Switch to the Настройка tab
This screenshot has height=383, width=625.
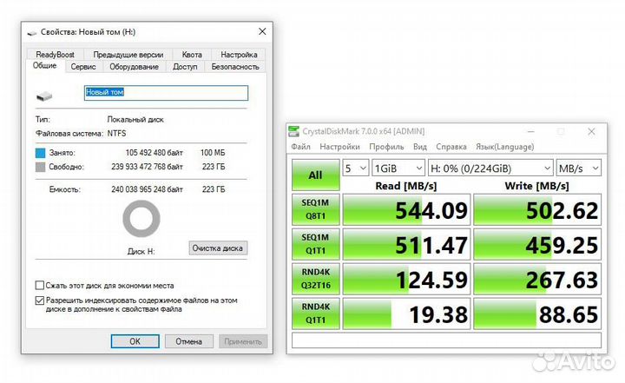click(239, 54)
